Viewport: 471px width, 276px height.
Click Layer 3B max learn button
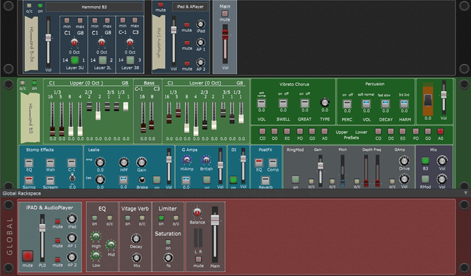pyautogui.click(x=135, y=20)
